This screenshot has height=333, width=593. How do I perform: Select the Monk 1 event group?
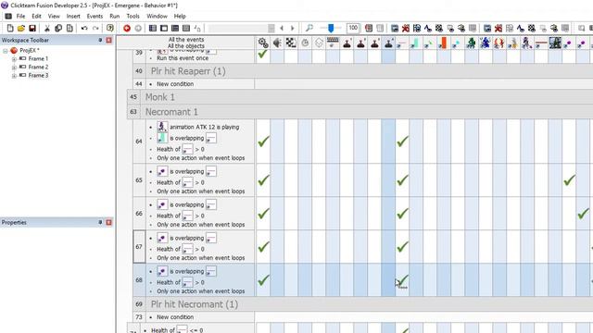tap(160, 97)
